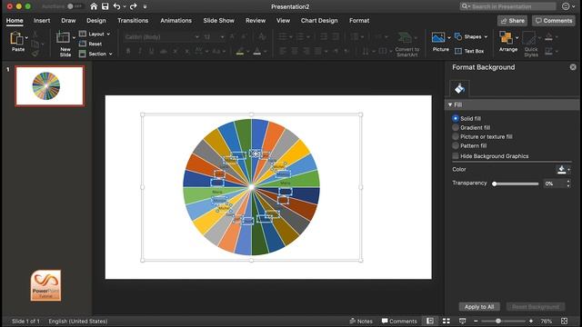
Task: Open the Slide Show tab
Action: tap(218, 21)
